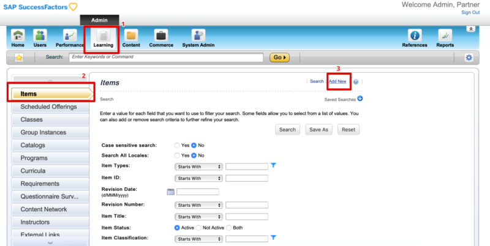Select the Commerce briefcase icon
The height and width of the screenshot is (246, 490).
[160, 36]
